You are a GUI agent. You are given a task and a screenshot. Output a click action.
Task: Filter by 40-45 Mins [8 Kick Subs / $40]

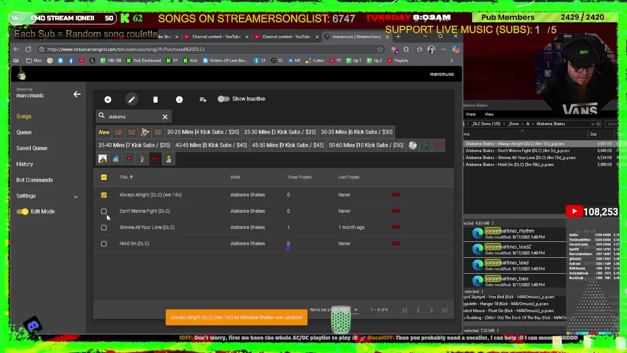click(211, 145)
